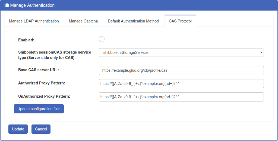
Task: Open the Manage Captcha tab
Action: point(83,21)
